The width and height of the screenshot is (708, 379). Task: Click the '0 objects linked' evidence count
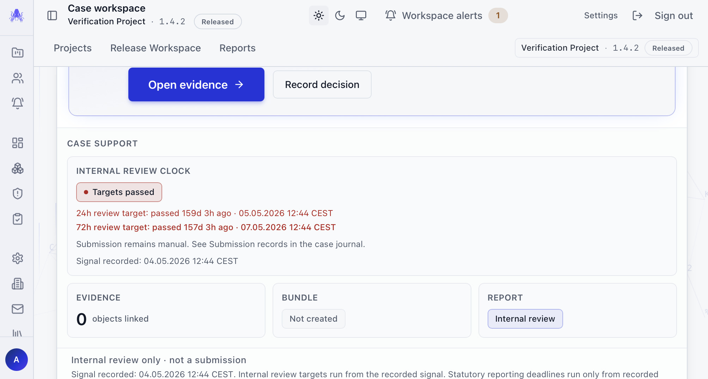pyautogui.click(x=112, y=319)
